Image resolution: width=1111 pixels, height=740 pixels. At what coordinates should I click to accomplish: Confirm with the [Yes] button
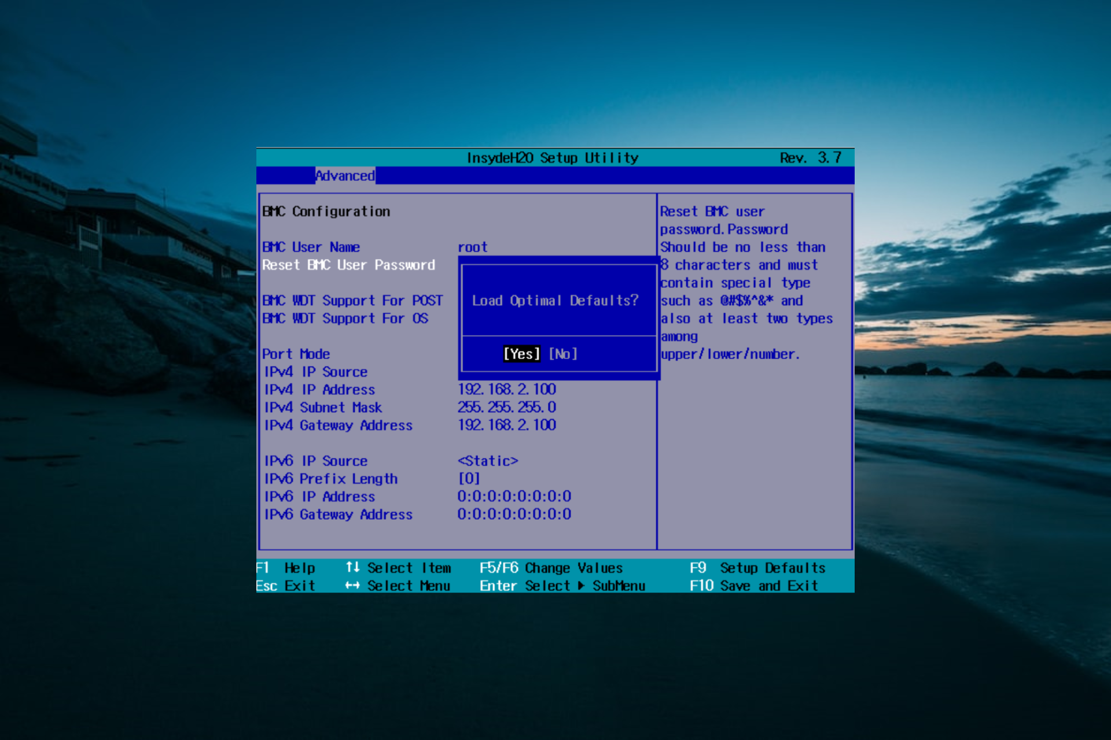click(x=521, y=354)
